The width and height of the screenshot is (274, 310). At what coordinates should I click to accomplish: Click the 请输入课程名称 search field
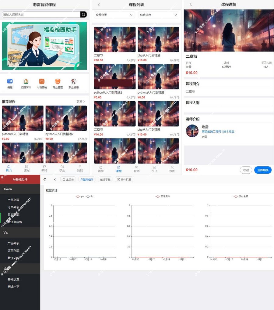click(41, 15)
